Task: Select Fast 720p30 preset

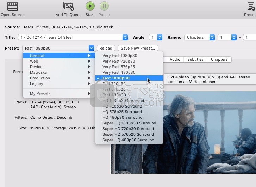Action: (x=129, y=84)
